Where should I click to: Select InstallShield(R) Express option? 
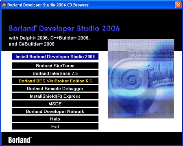55,96
